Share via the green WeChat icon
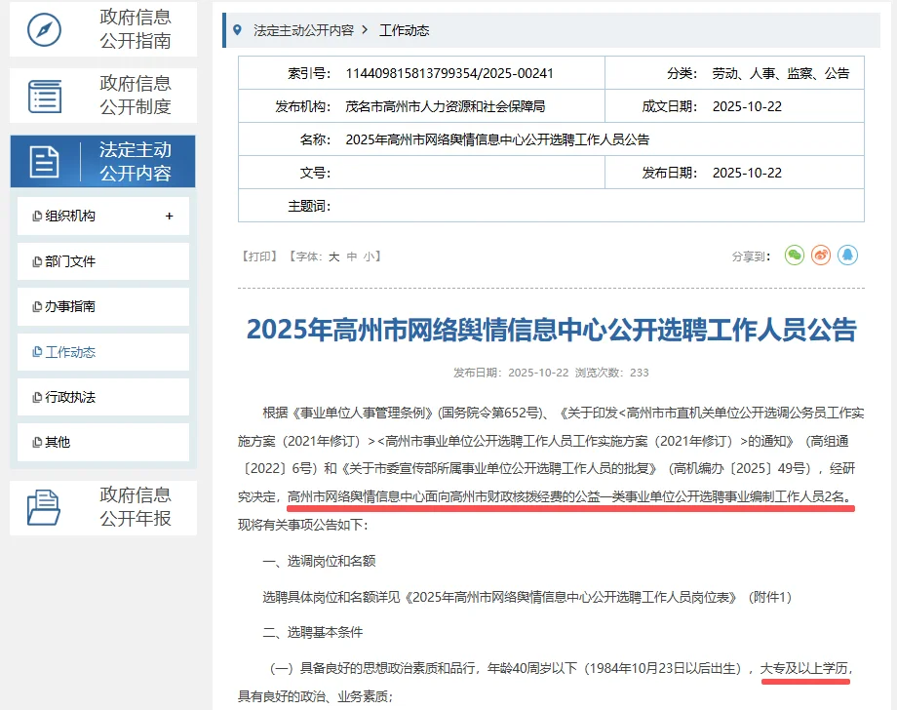Viewport: 897px width, 710px height. pos(794,256)
